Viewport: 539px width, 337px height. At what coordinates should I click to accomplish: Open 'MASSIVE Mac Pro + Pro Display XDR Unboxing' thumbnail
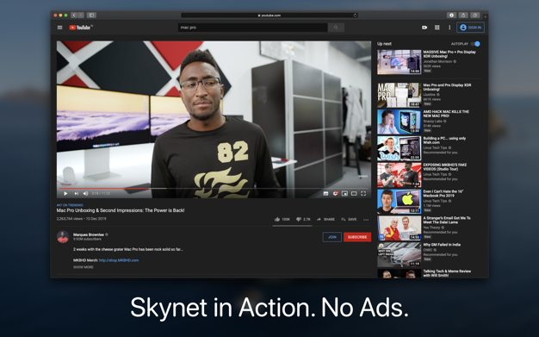400,62
